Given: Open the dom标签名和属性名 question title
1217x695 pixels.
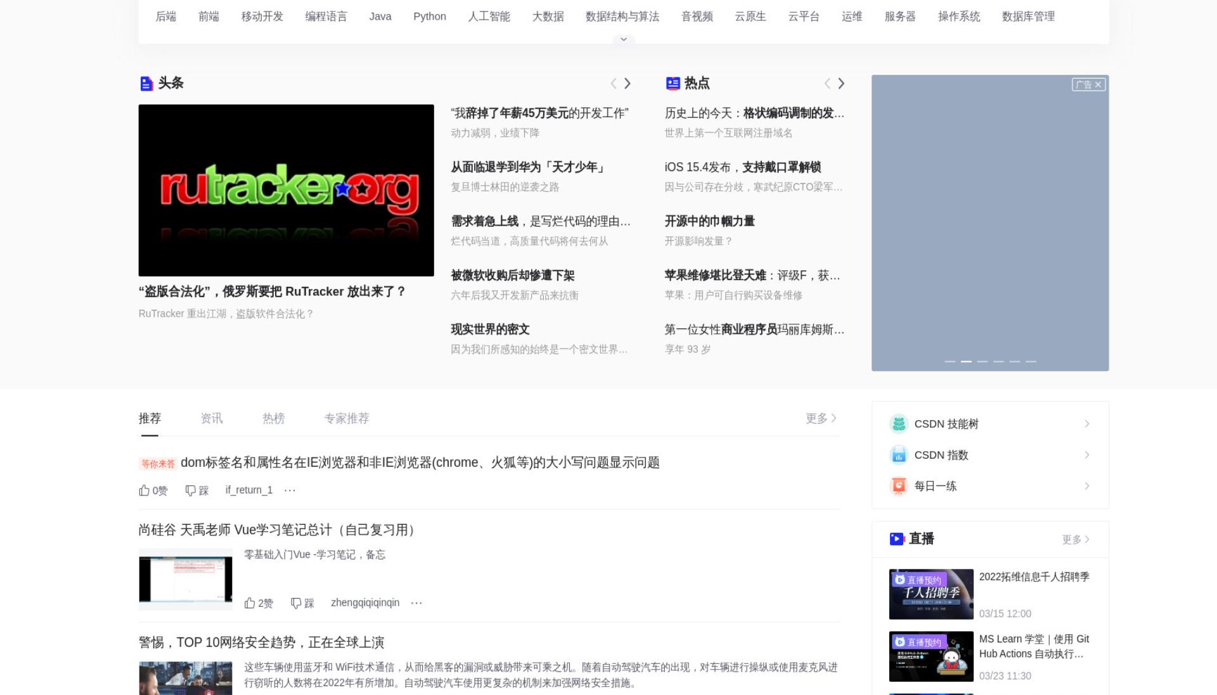Looking at the screenshot, I should [420, 462].
